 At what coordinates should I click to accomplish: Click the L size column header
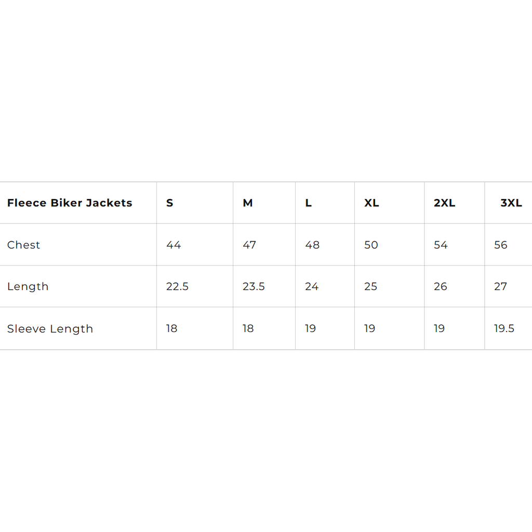point(309,203)
